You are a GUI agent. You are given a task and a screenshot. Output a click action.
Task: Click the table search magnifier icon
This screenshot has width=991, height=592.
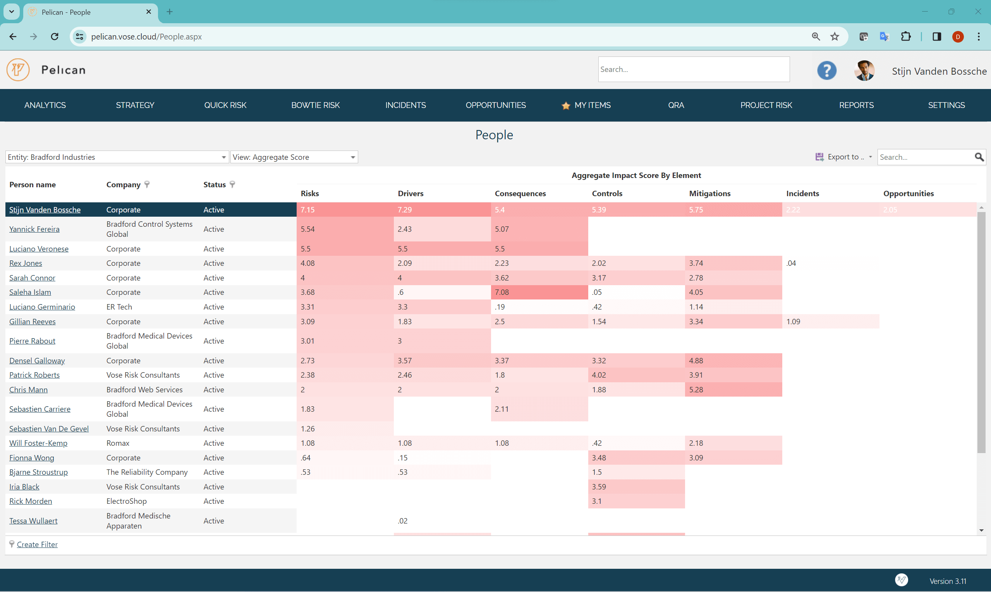[x=979, y=157]
